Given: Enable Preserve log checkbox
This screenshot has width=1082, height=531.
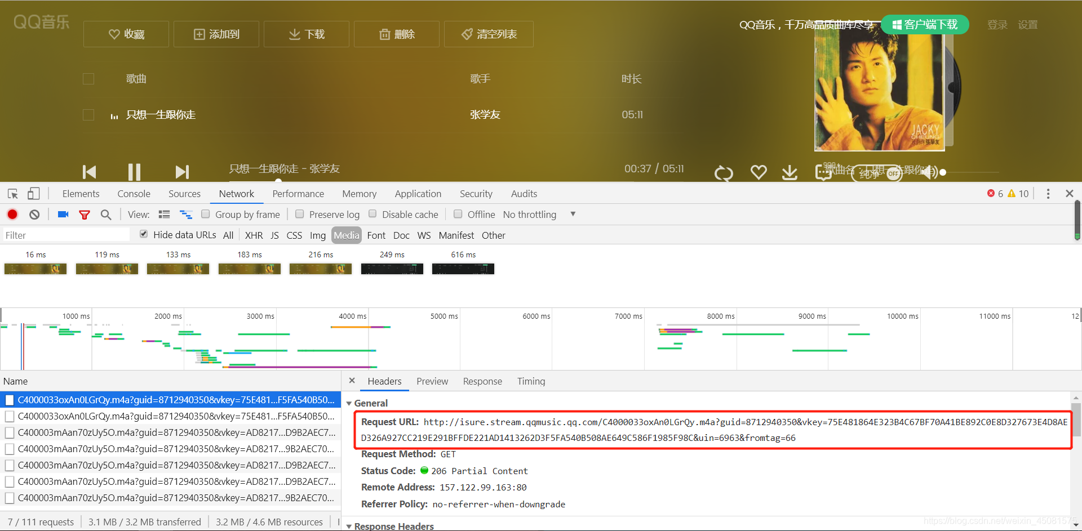Looking at the screenshot, I should click(x=300, y=214).
